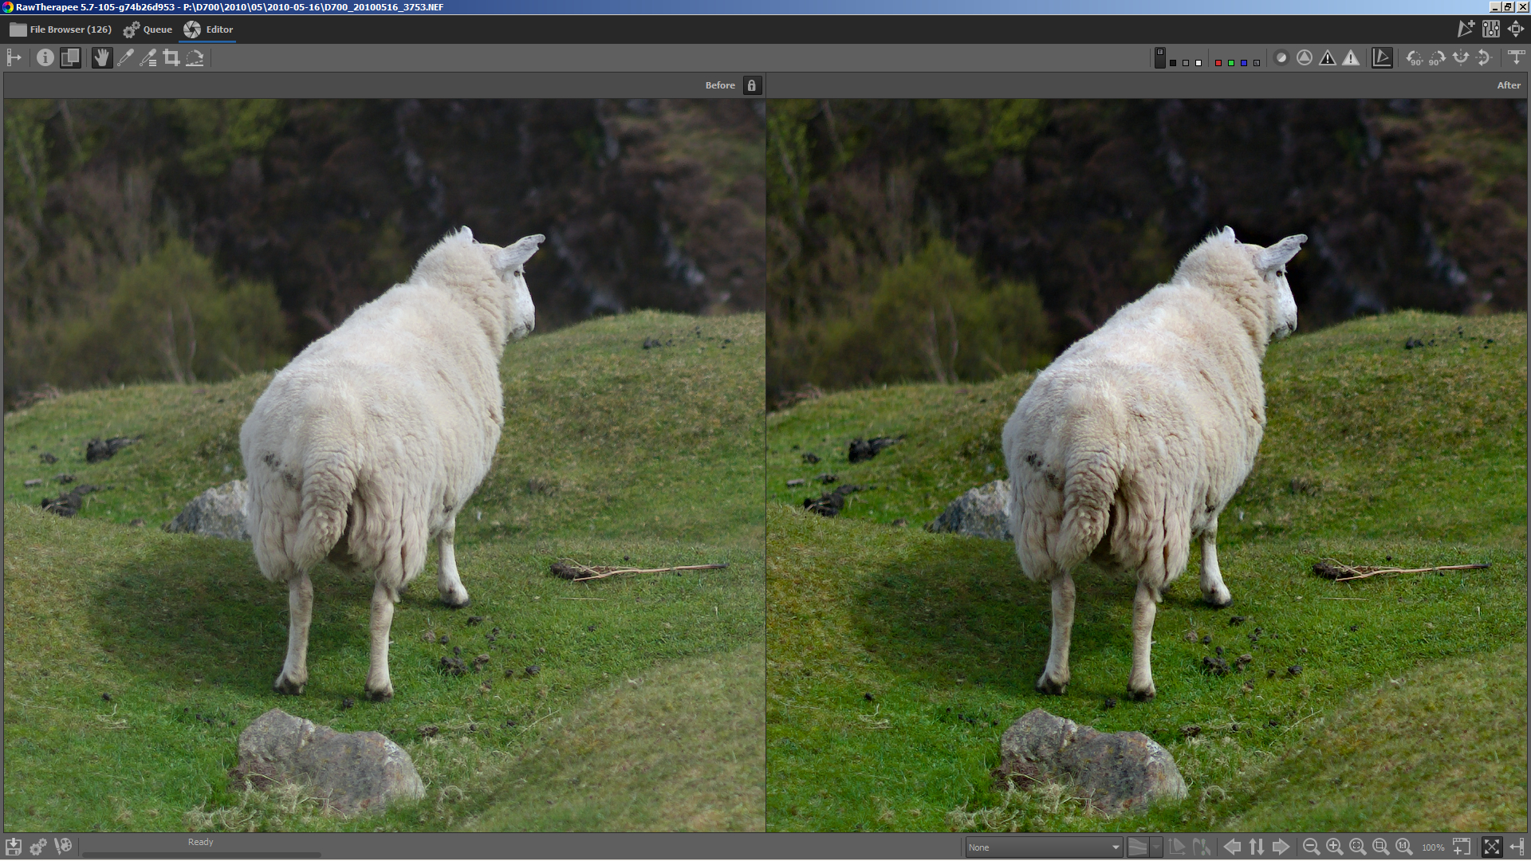
Task: Expand the rendering intent dropdown arrow
Action: pos(1156,847)
